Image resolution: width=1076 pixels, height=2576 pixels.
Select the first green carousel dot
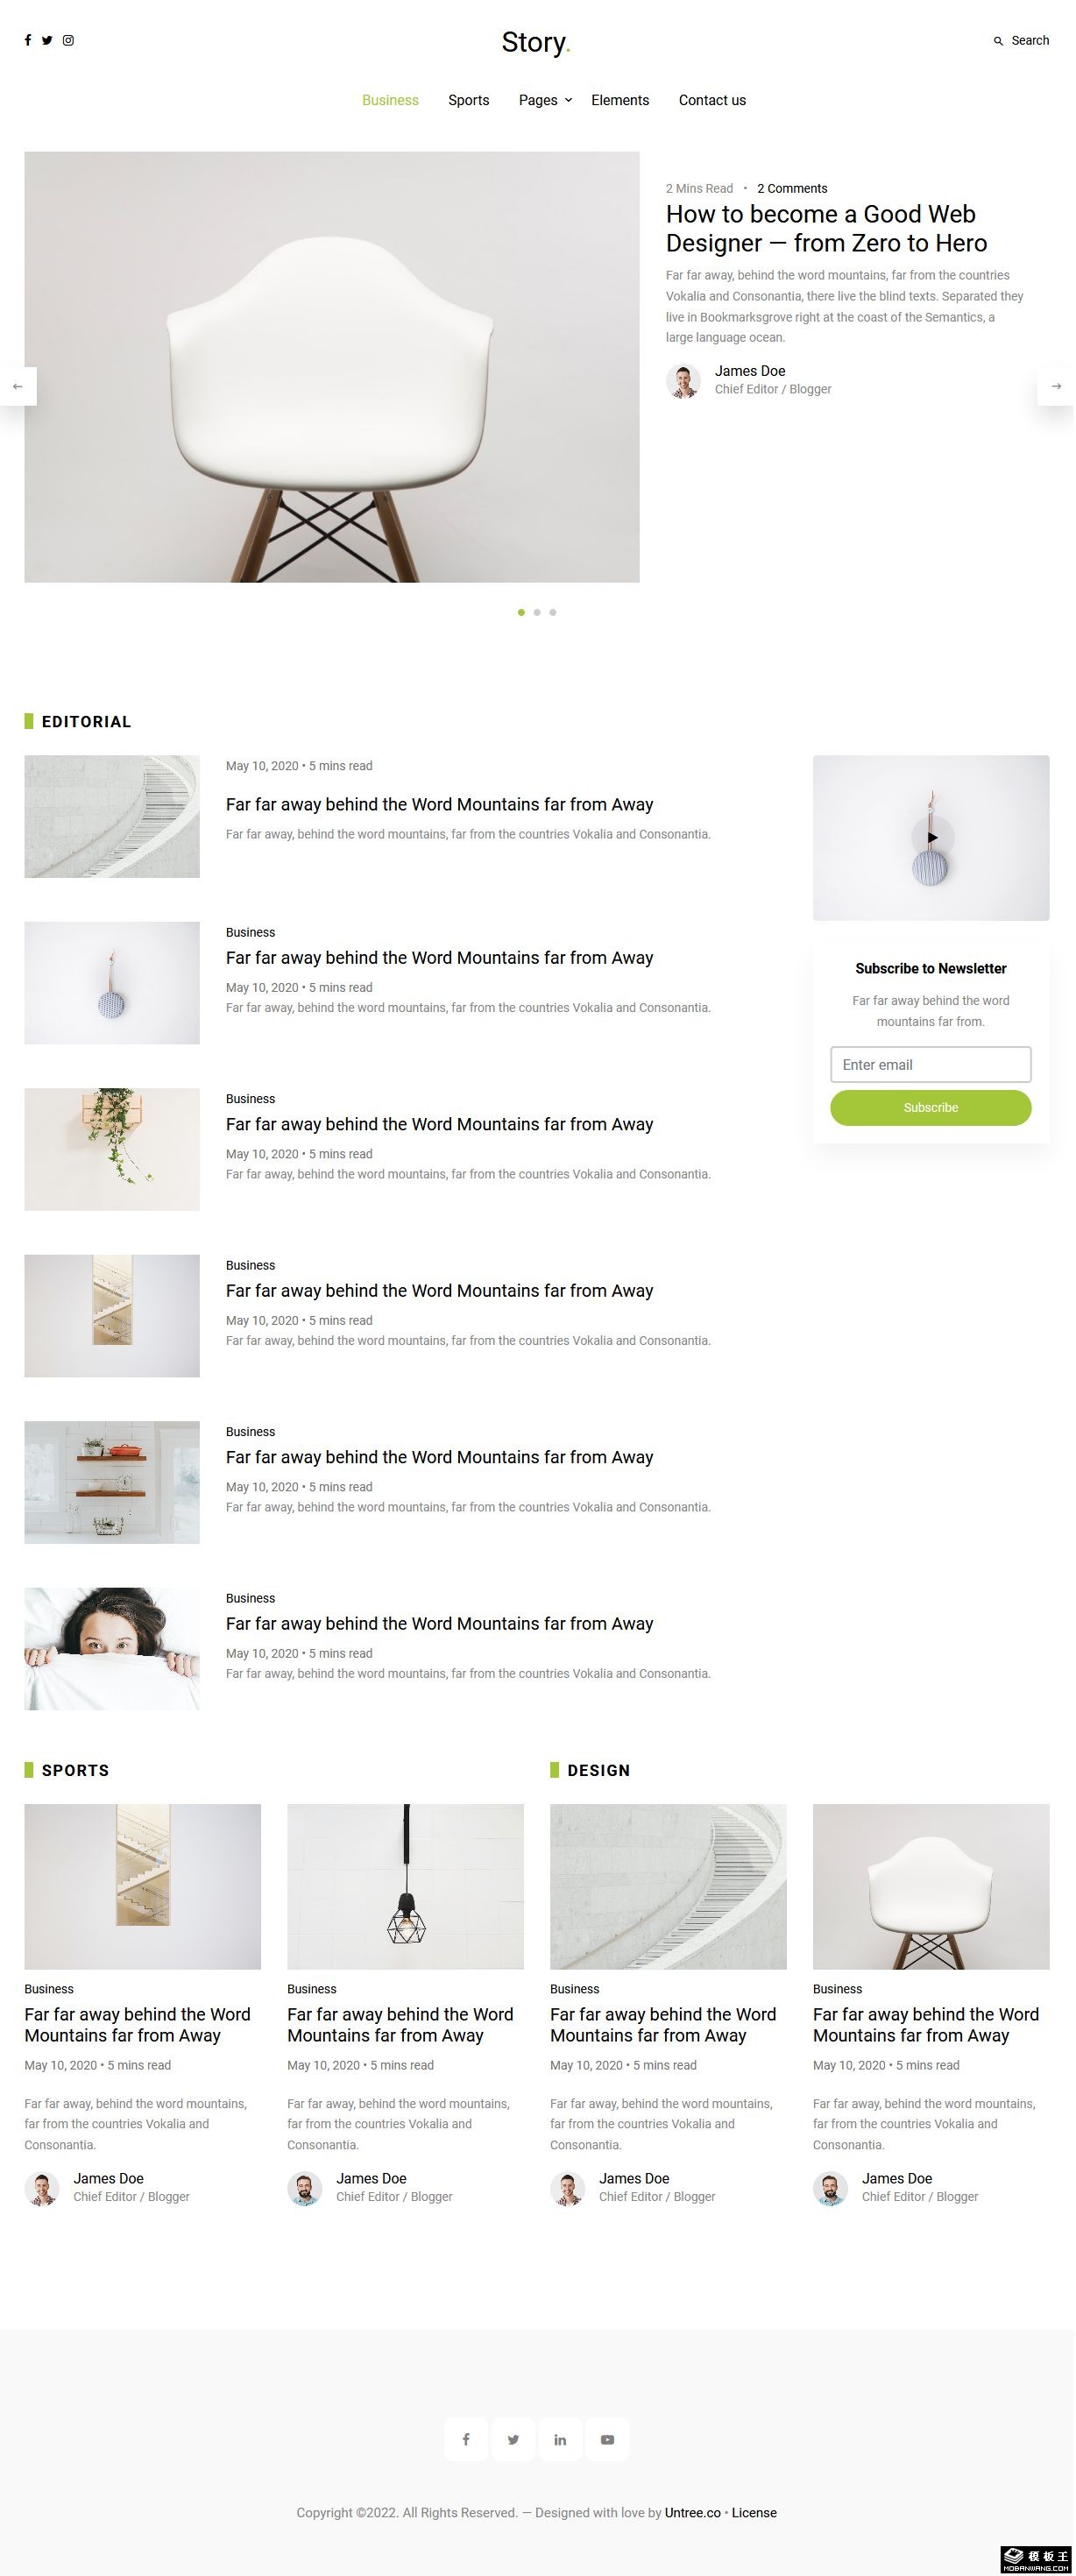(521, 612)
